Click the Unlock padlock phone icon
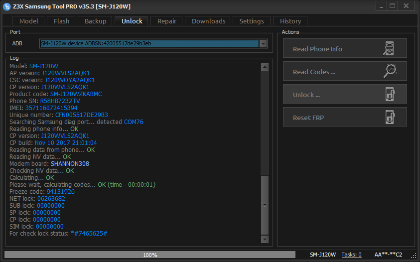 [x=390, y=94]
